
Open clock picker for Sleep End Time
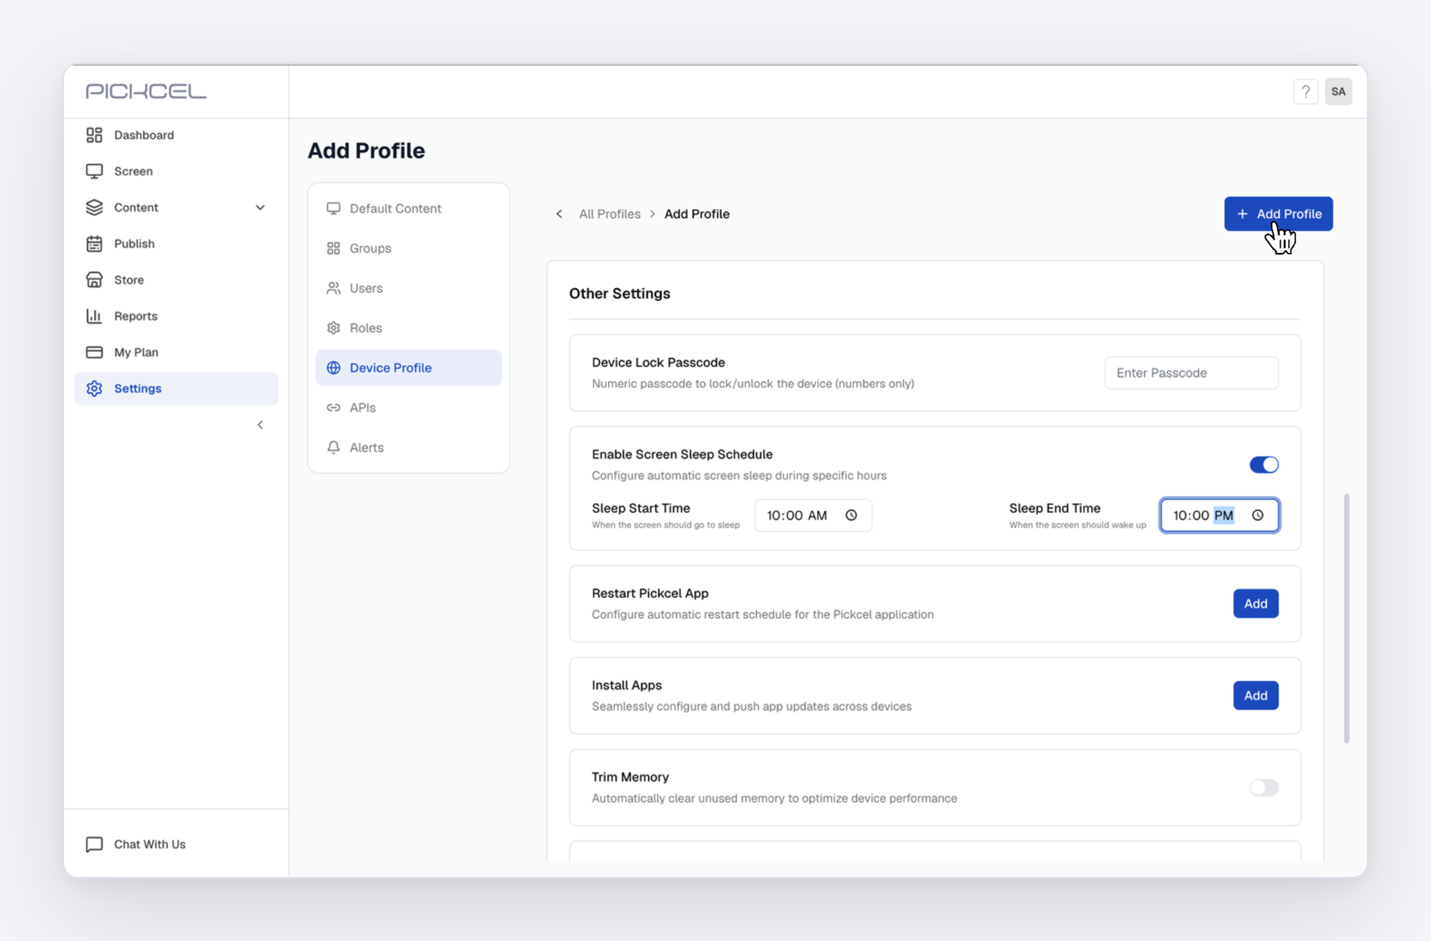(1257, 515)
